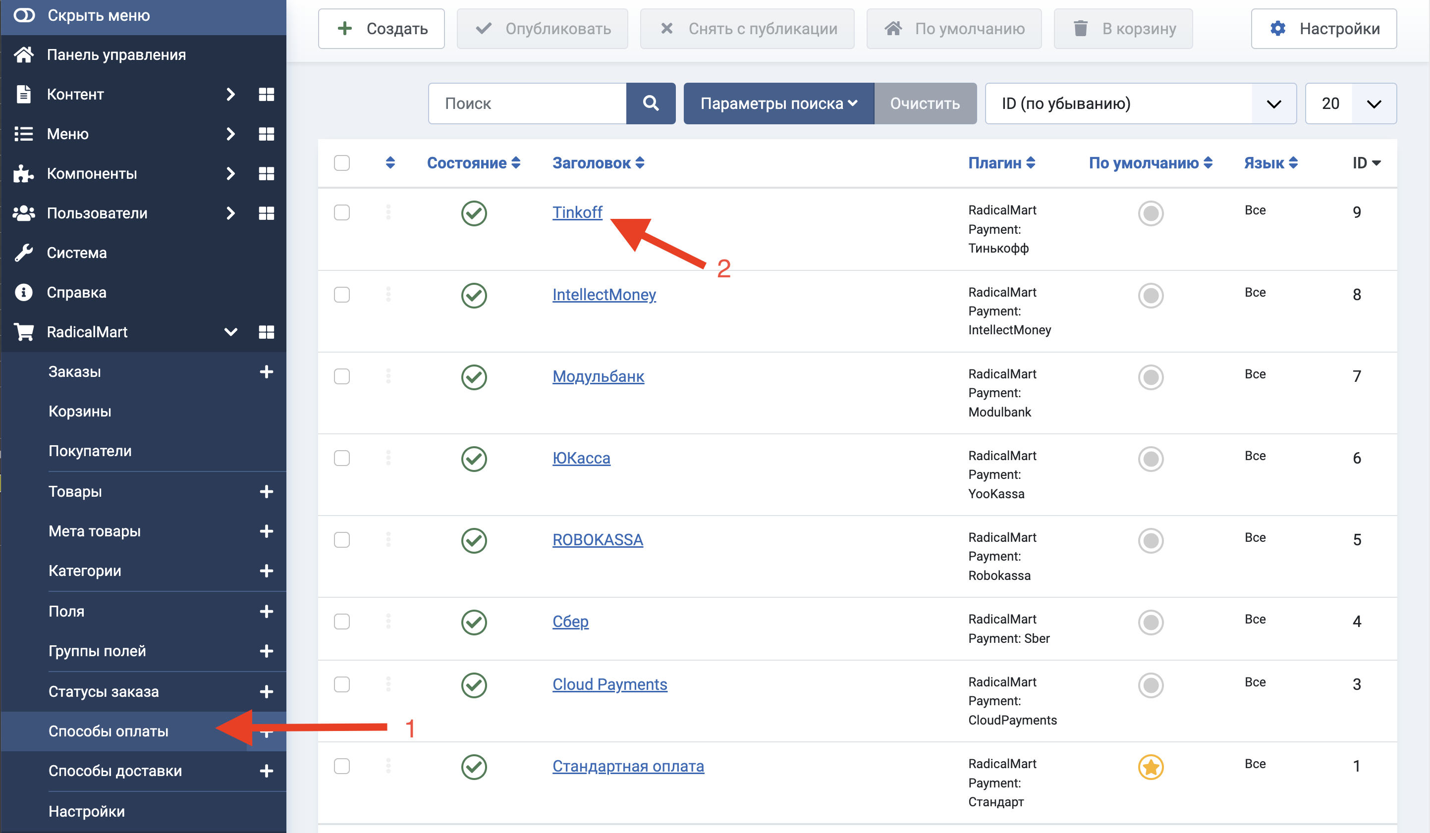The width and height of the screenshot is (1430, 833).
Task: Toggle published state of IntellectMoney row
Action: coord(474,296)
